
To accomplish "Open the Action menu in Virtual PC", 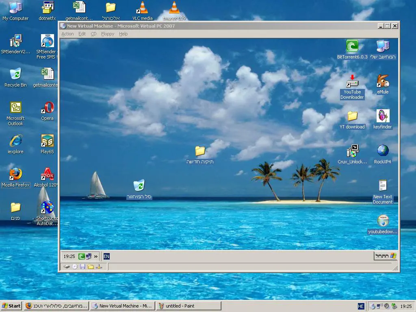I will point(67,34).
